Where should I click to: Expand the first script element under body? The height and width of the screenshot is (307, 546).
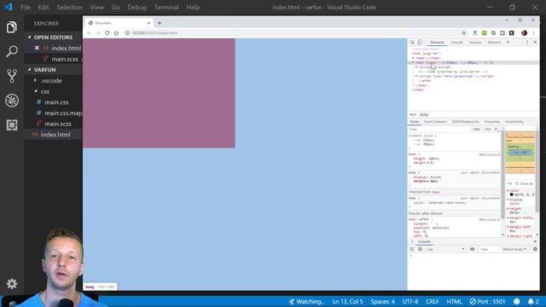[416, 67]
